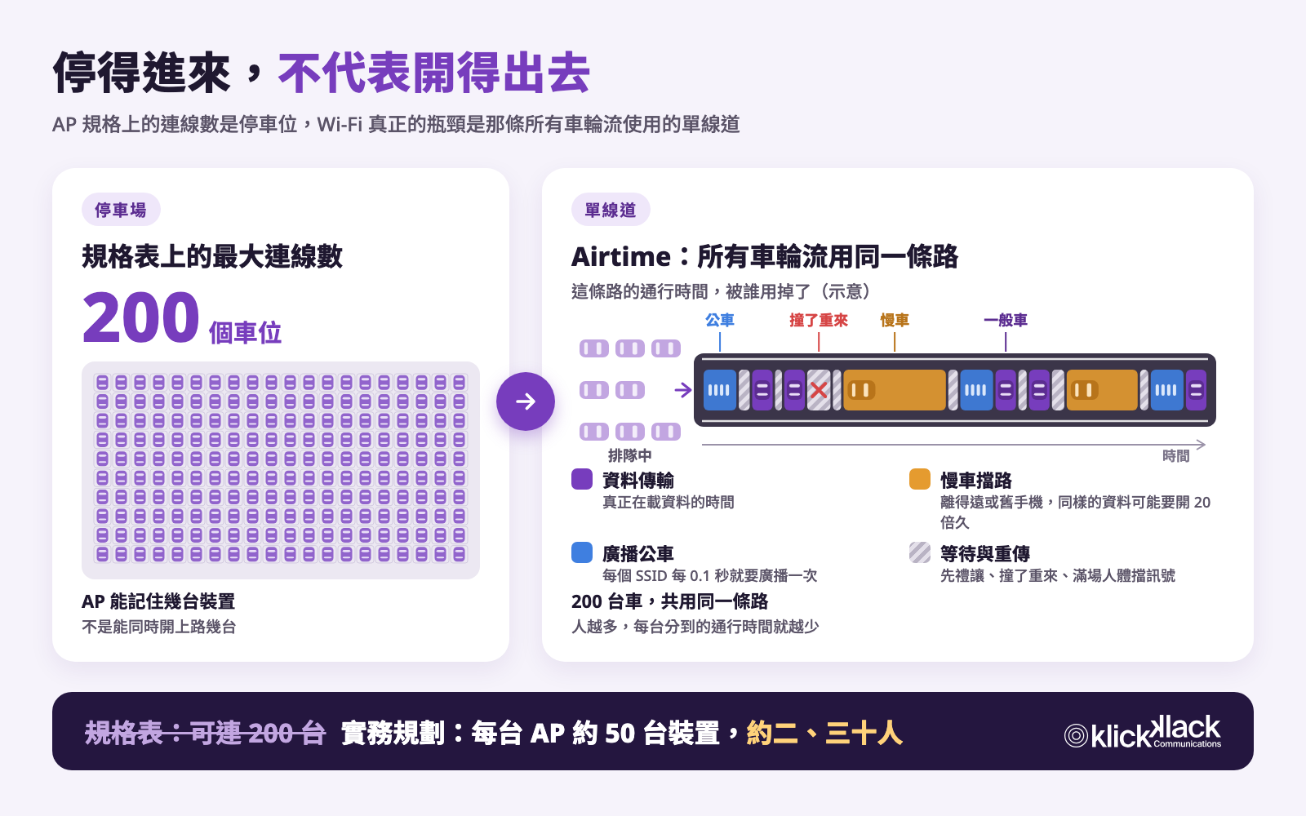Click the purple title 不代表開得出去
1306x816 pixels.
434,73
